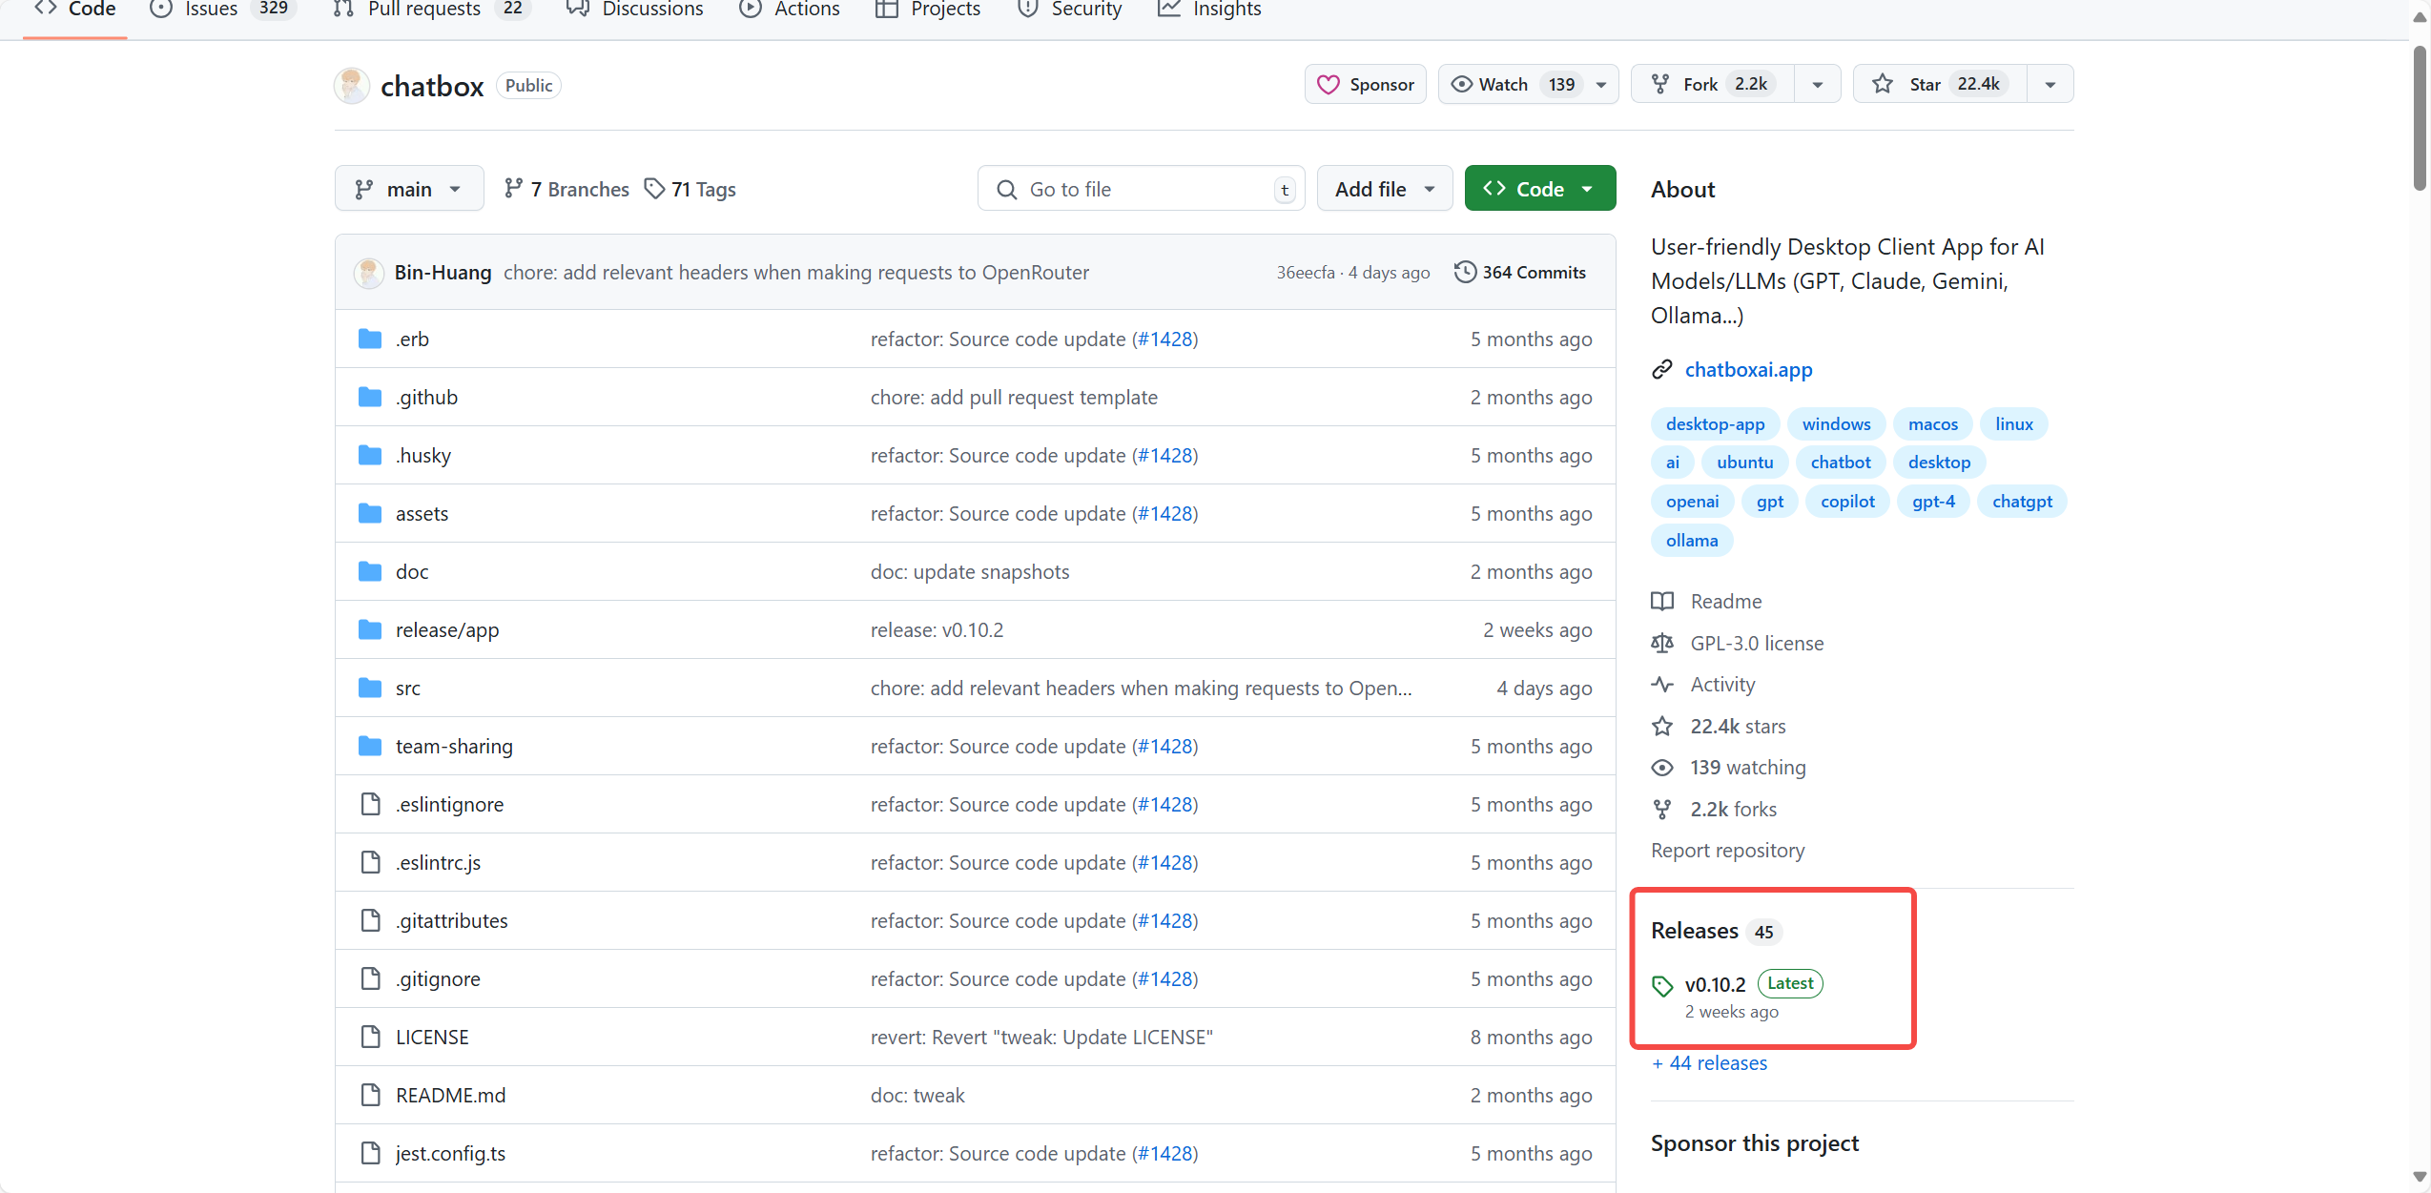Open the Security tab
Screen dimensions: 2431x1193
1069,10
